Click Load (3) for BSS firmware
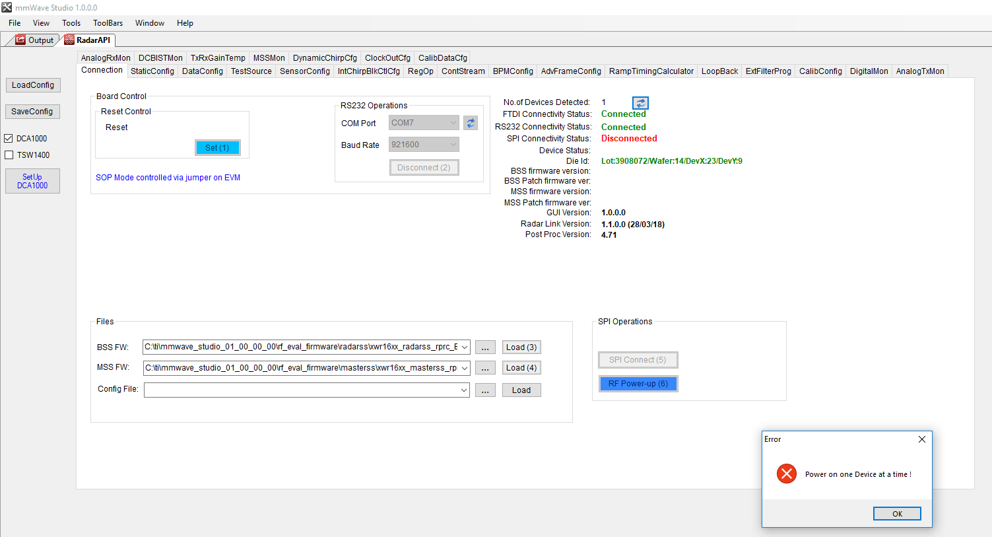 (x=521, y=347)
